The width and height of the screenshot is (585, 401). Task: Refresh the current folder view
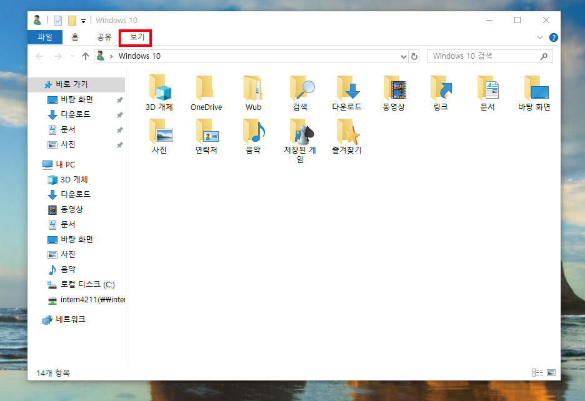(414, 56)
